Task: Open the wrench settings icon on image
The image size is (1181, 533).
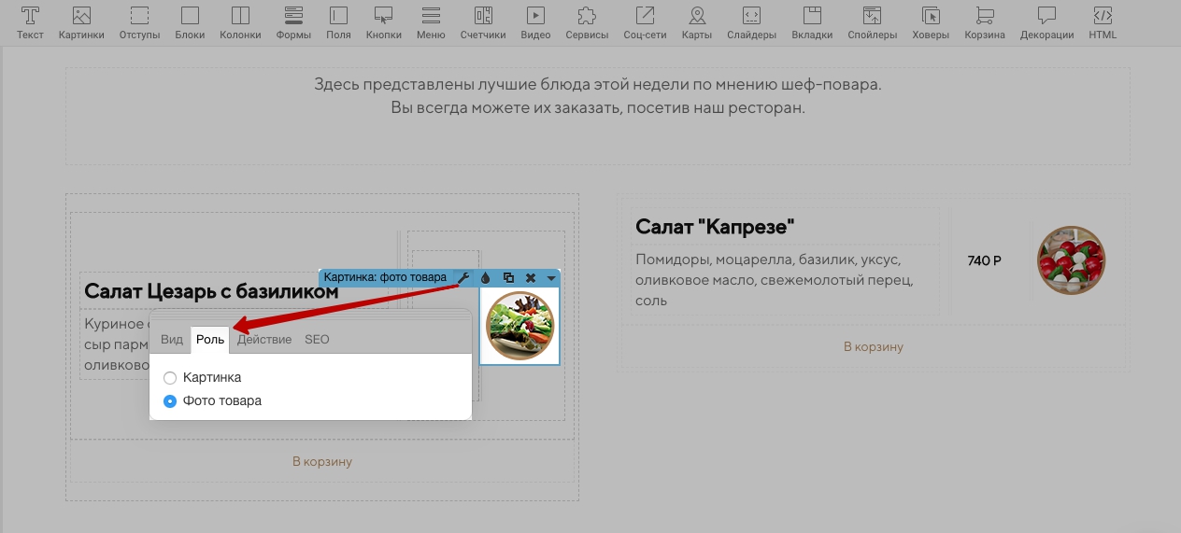Action: tap(463, 278)
